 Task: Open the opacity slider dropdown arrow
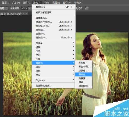pyautogui.click(x=30, y=8)
